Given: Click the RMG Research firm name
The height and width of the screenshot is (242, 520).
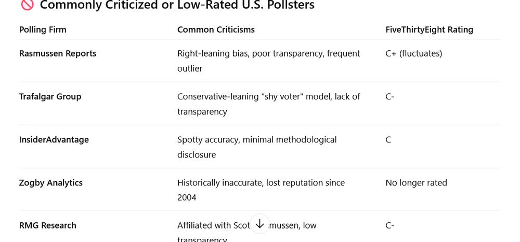Looking at the screenshot, I should (48, 225).
